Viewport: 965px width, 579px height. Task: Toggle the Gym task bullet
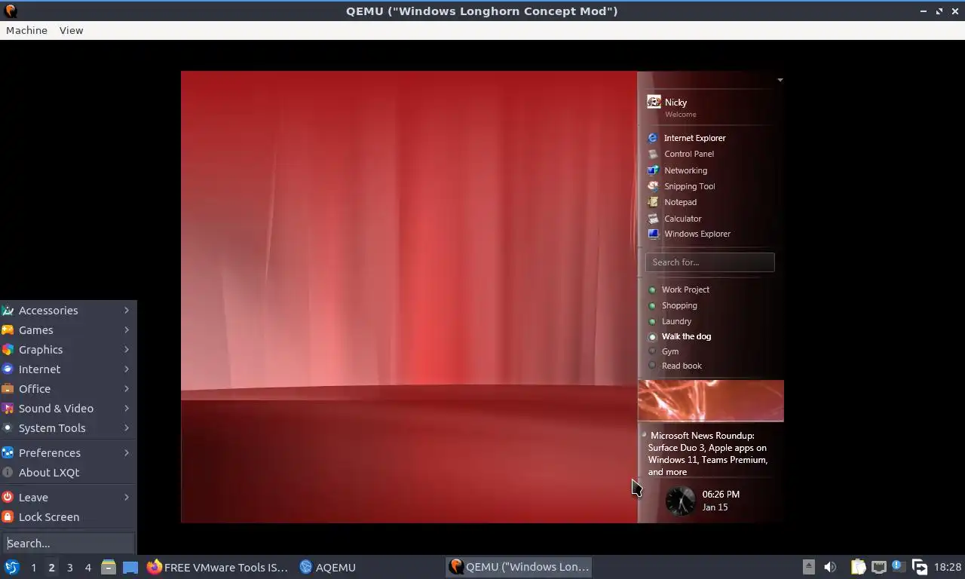(x=653, y=351)
